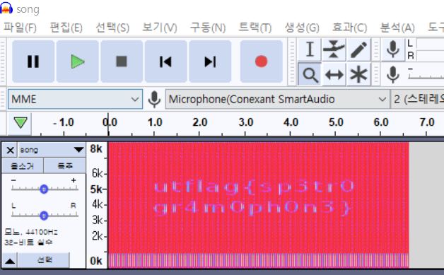444x275 pixels.
Task: Click the 5k mark on the frequency scale
Action: click(96, 189)
